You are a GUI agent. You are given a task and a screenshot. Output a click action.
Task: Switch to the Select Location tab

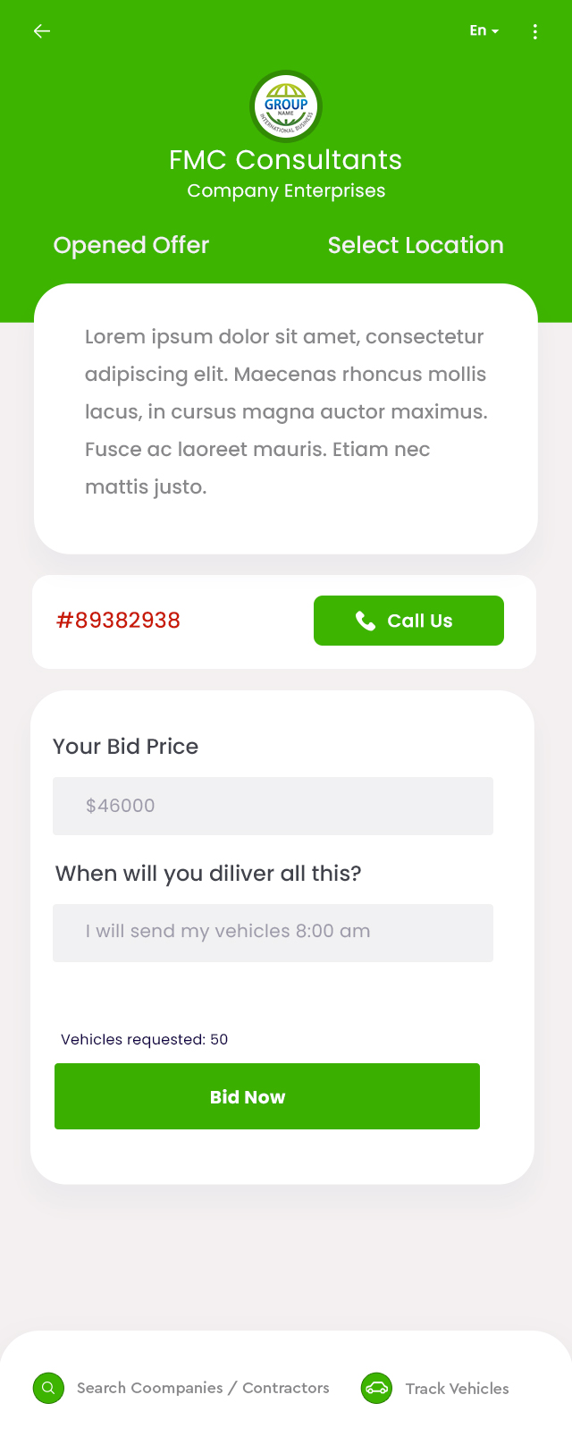tap(416, 245)
